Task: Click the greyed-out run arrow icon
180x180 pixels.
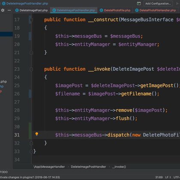Action: (x=178, y=3)
